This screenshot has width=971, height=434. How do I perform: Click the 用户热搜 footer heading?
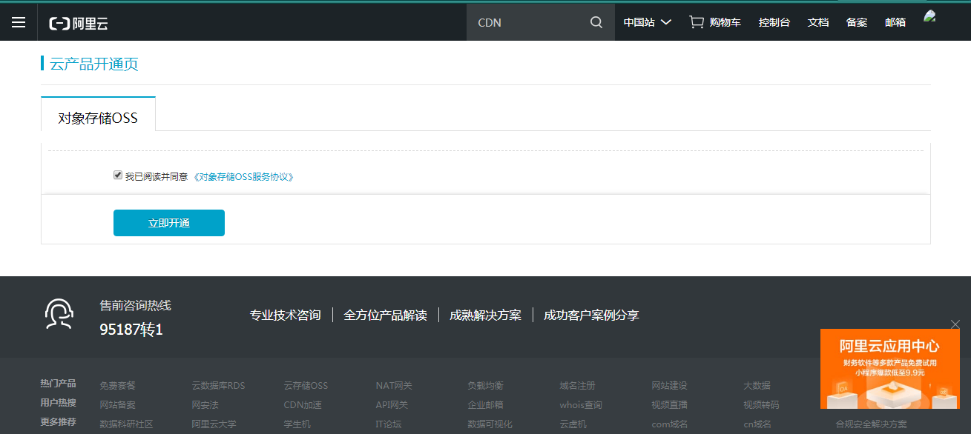coord(58,403)
